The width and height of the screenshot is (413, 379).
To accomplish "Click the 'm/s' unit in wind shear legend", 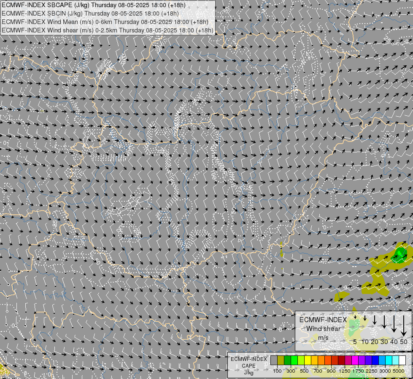I will (x=323, y=337).
